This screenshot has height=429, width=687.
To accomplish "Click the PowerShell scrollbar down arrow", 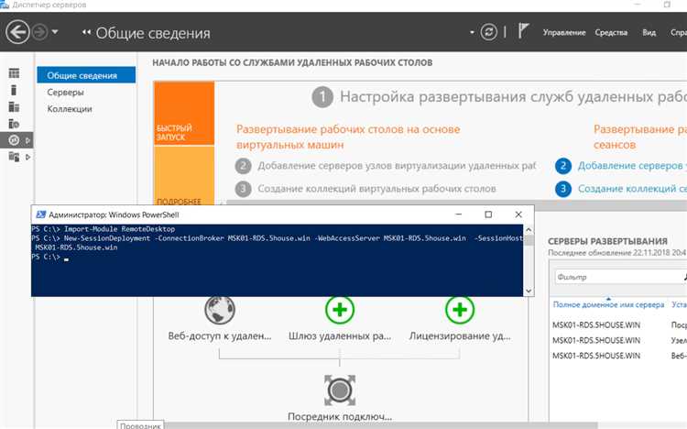I will point(529,291).
